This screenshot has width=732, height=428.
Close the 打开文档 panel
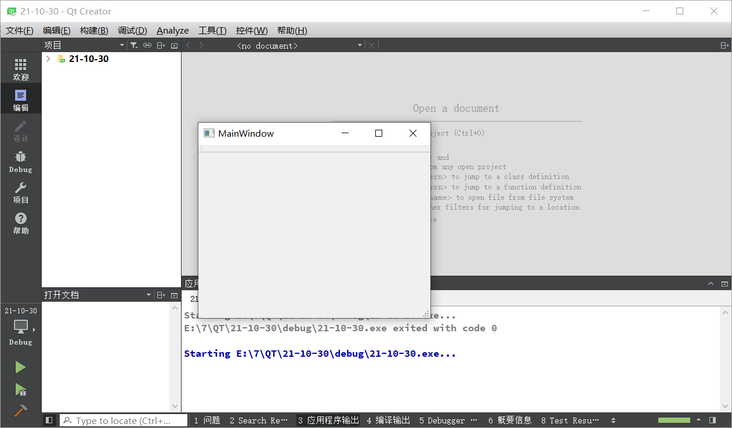click(174, 295)
